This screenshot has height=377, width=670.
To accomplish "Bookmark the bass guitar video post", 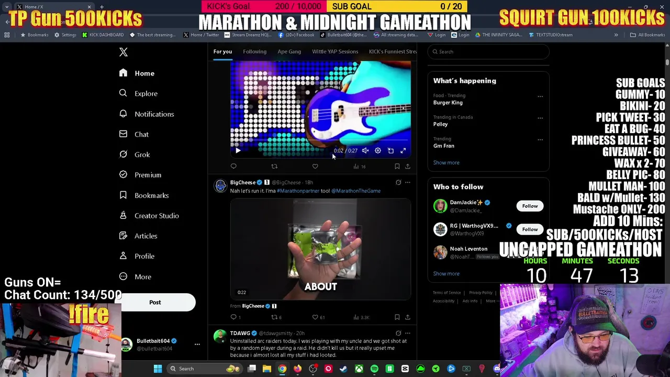I will pyautogui.click(x=397, y=167).
